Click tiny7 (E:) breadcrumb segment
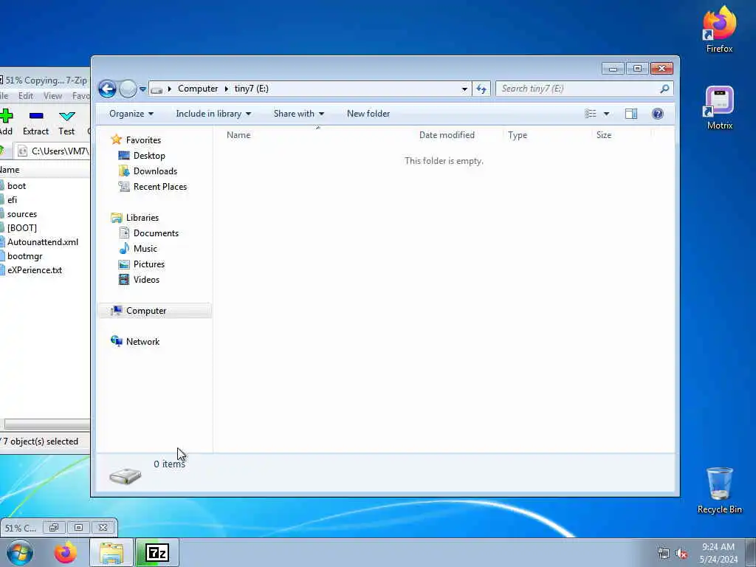The image size is (756, 567). click(x=251, y=89)
